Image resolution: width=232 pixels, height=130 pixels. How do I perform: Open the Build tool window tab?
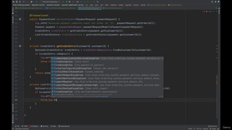[x=53, y=126]
